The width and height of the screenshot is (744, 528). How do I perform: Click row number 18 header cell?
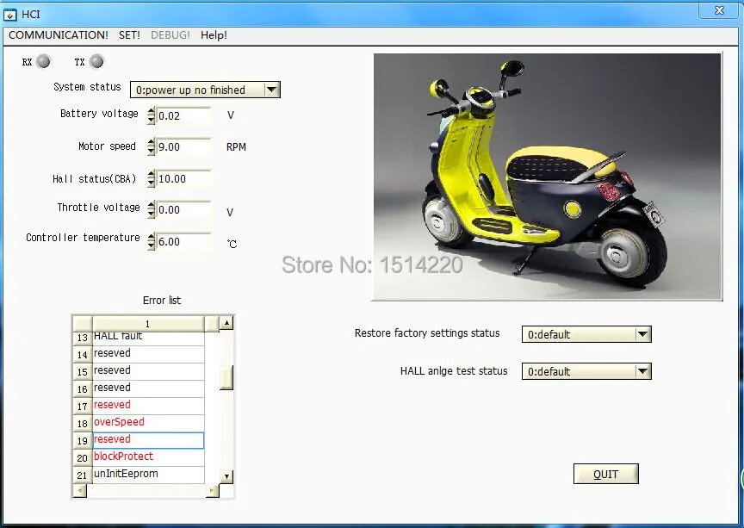click(83, 423)
